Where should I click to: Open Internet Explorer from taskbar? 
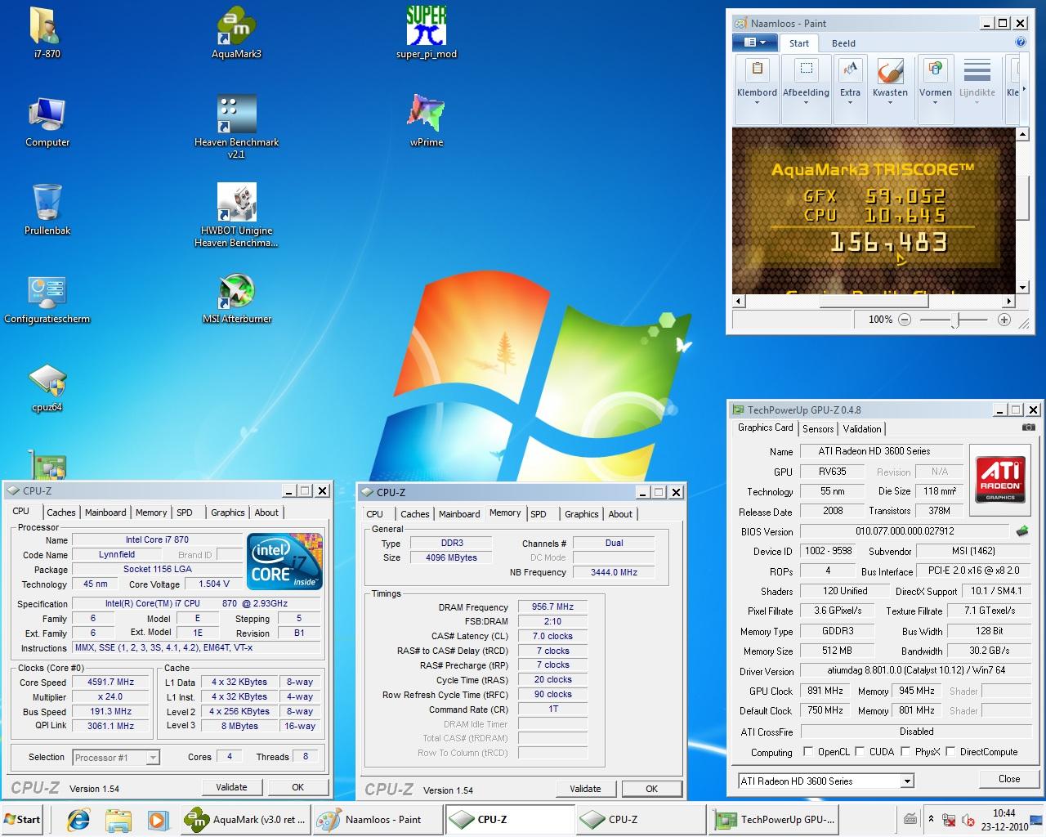(78, 820)
